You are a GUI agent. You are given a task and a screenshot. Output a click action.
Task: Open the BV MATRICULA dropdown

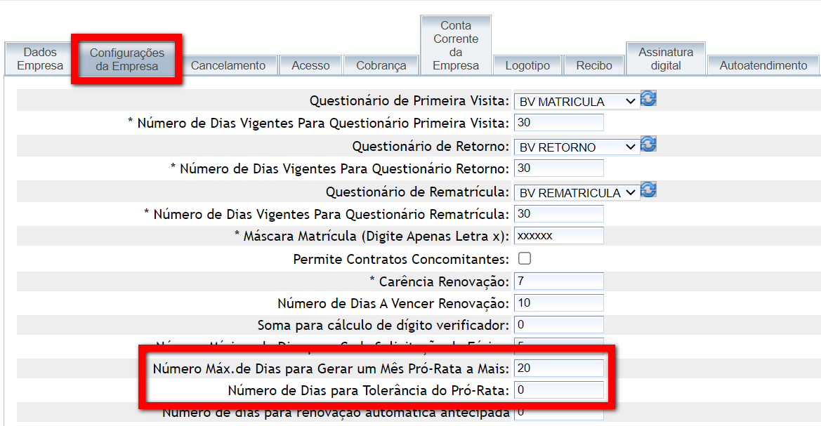[577, 102]
